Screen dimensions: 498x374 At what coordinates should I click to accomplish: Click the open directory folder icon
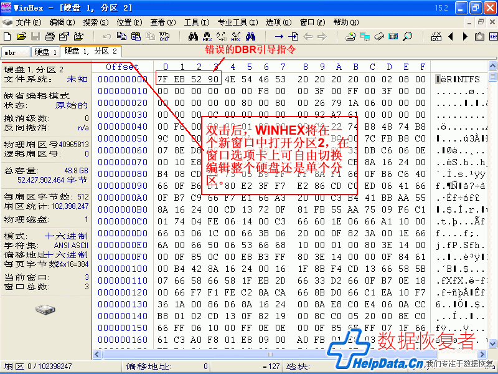[x=78, y=36]
